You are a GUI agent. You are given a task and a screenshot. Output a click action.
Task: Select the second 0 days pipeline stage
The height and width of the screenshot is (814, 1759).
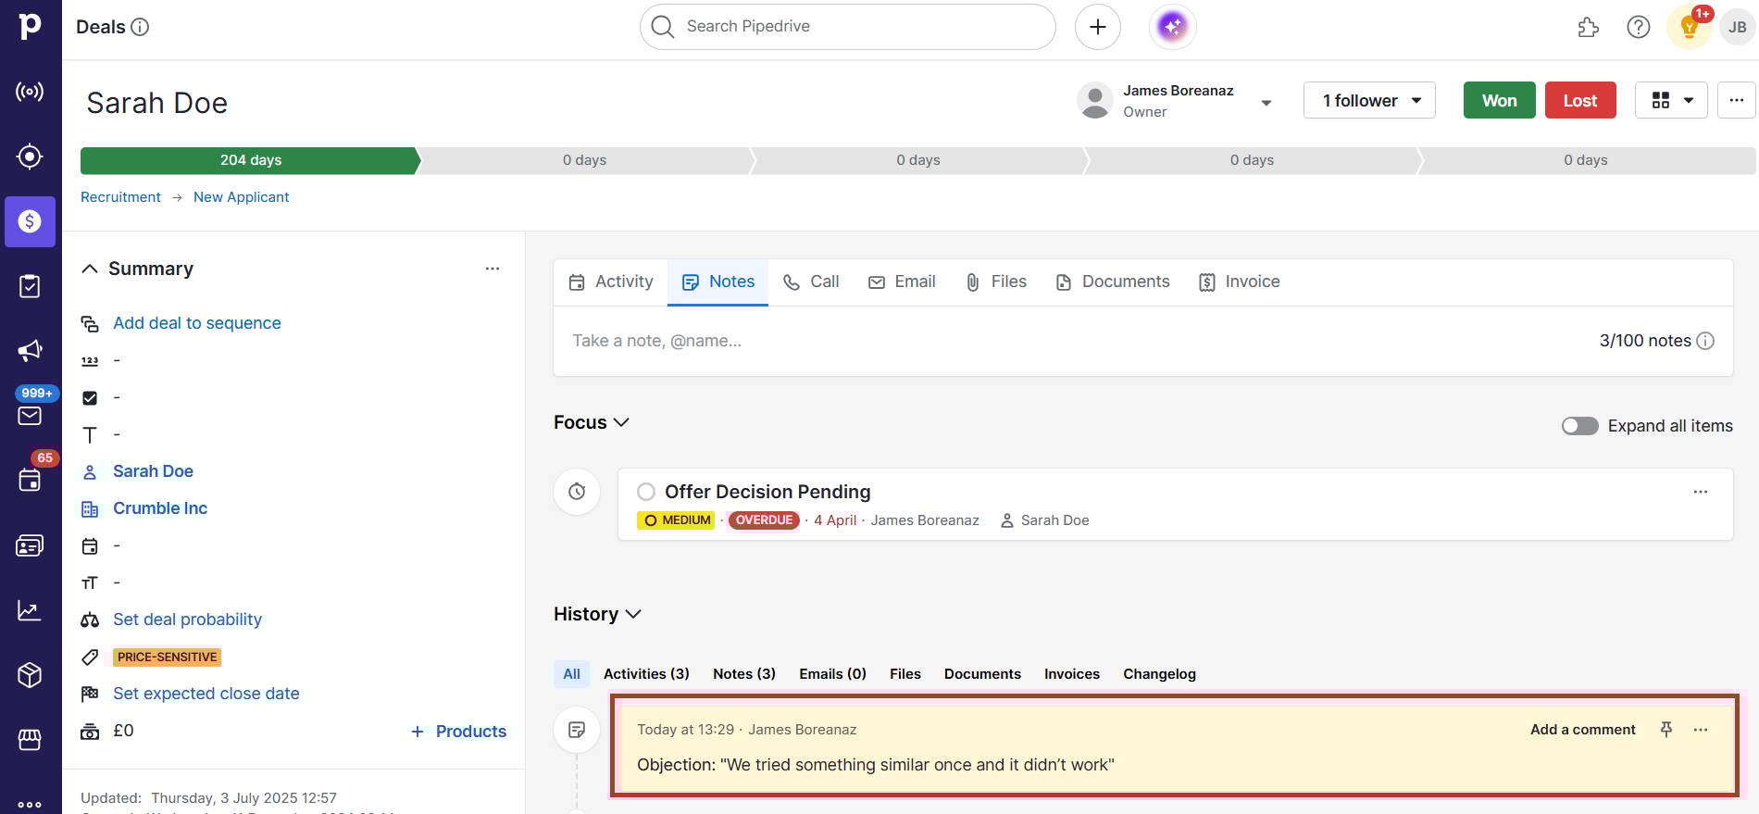918,160
